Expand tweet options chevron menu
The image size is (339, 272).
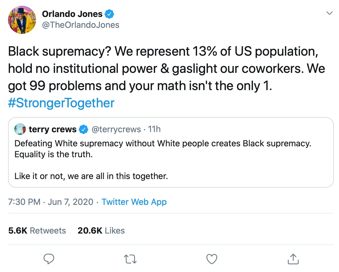[x=329, y=13]
